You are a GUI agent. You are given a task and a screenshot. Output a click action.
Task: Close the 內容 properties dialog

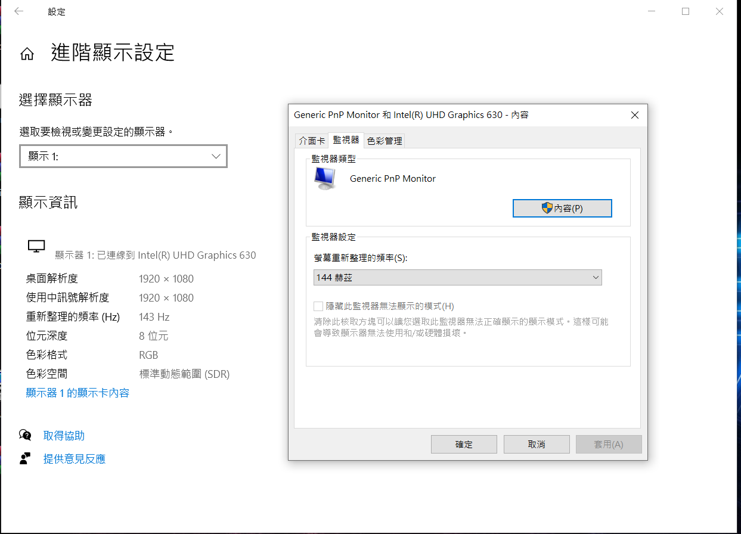635,115
